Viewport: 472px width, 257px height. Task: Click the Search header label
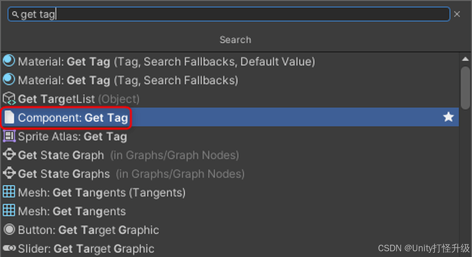tap(235, 40)
